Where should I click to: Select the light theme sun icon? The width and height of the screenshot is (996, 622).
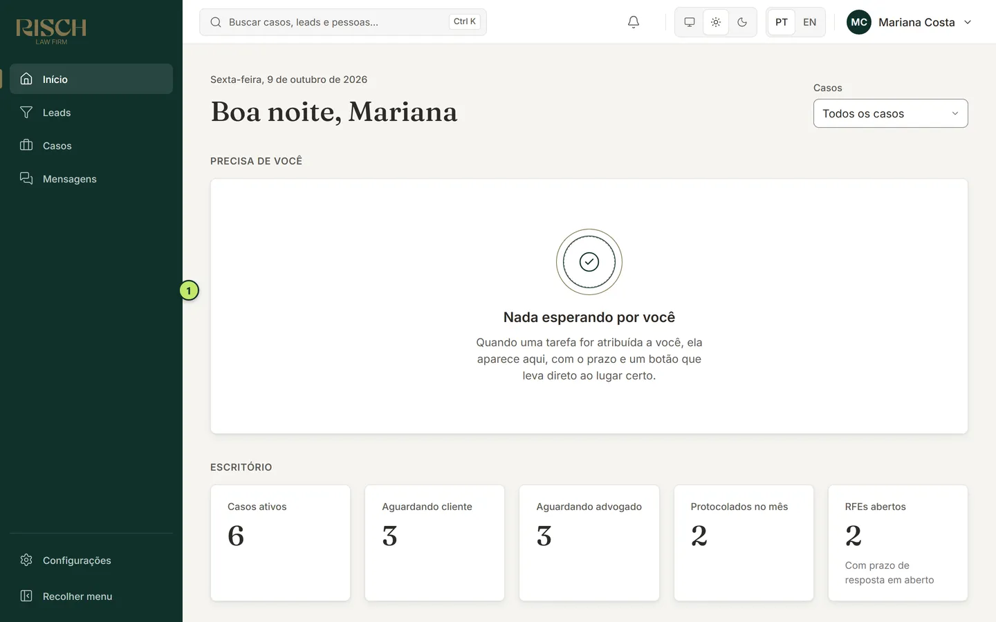[716, 22]
